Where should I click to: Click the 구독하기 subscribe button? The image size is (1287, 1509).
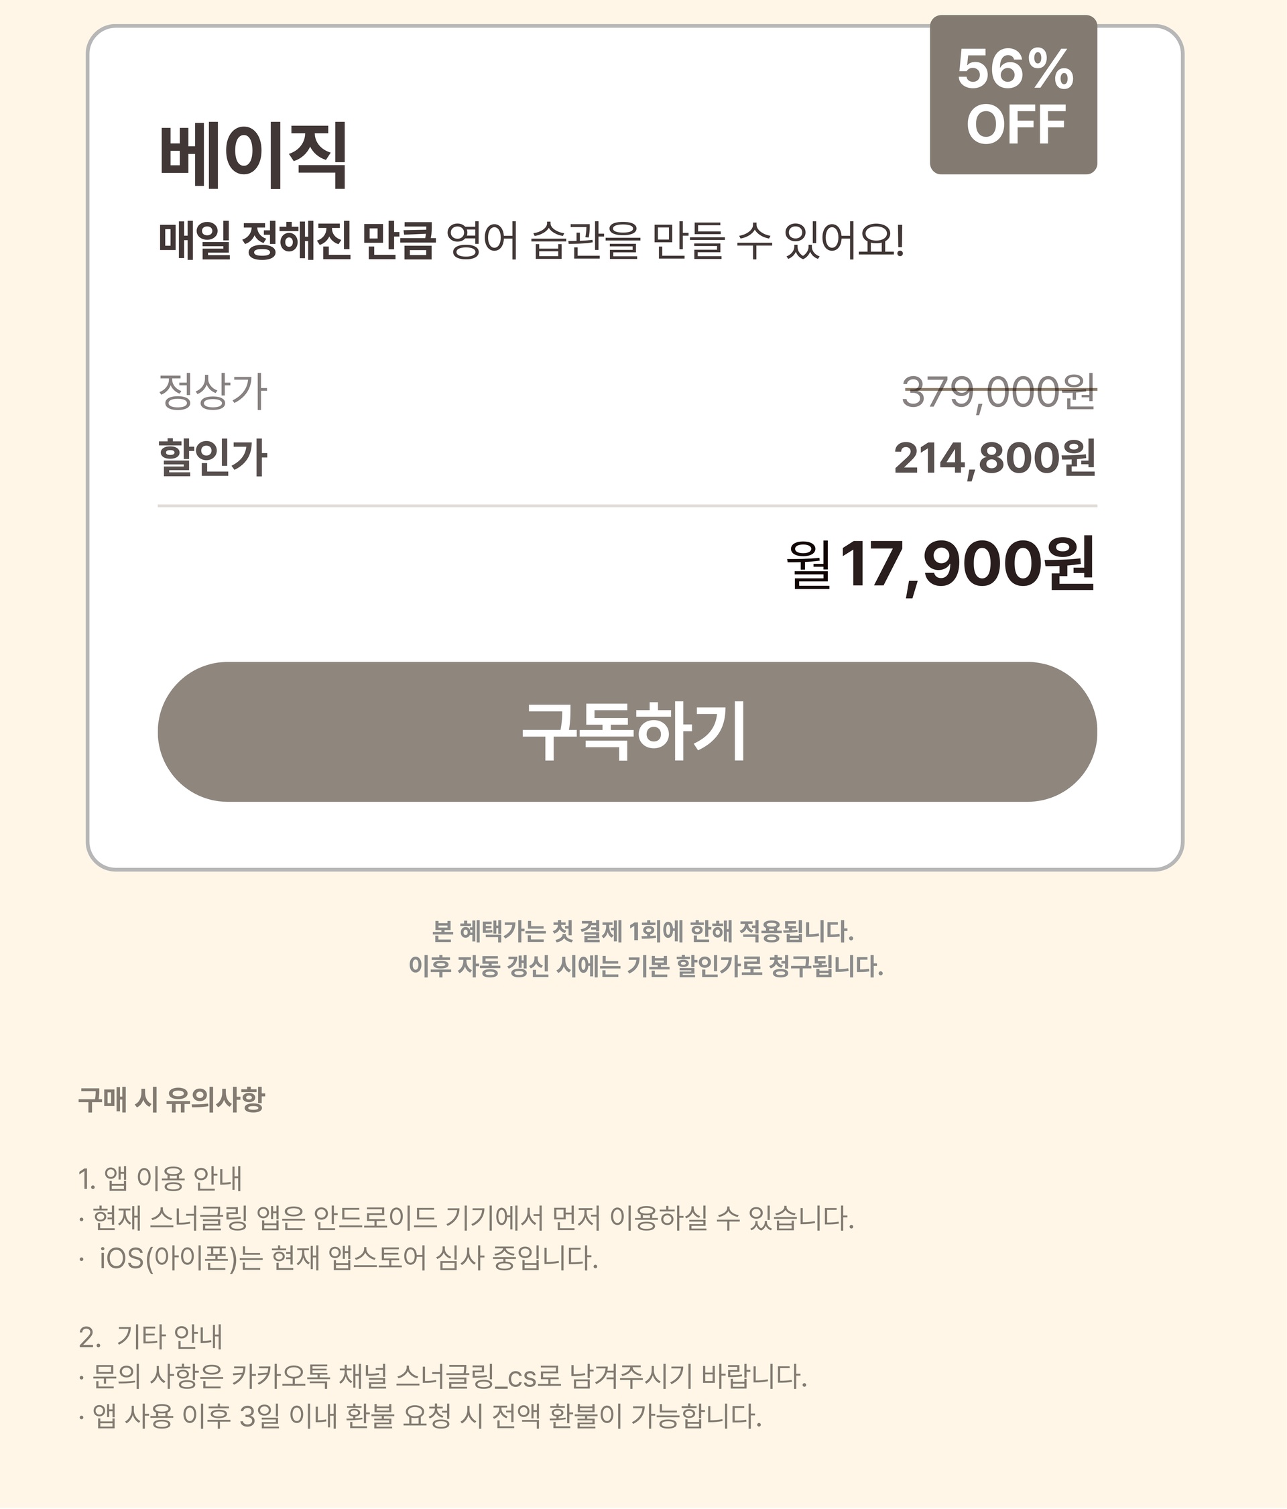(627, 731)
